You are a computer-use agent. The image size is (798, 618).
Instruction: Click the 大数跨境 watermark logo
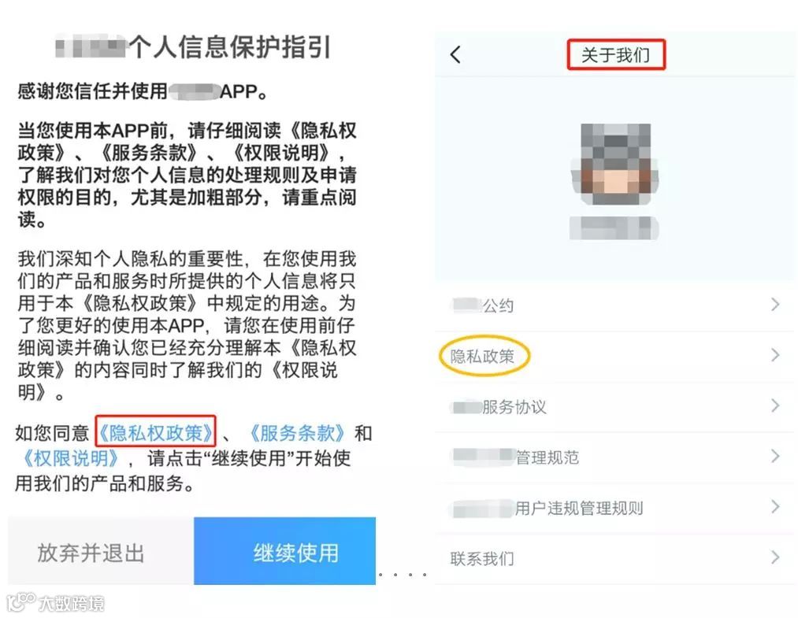55,603
